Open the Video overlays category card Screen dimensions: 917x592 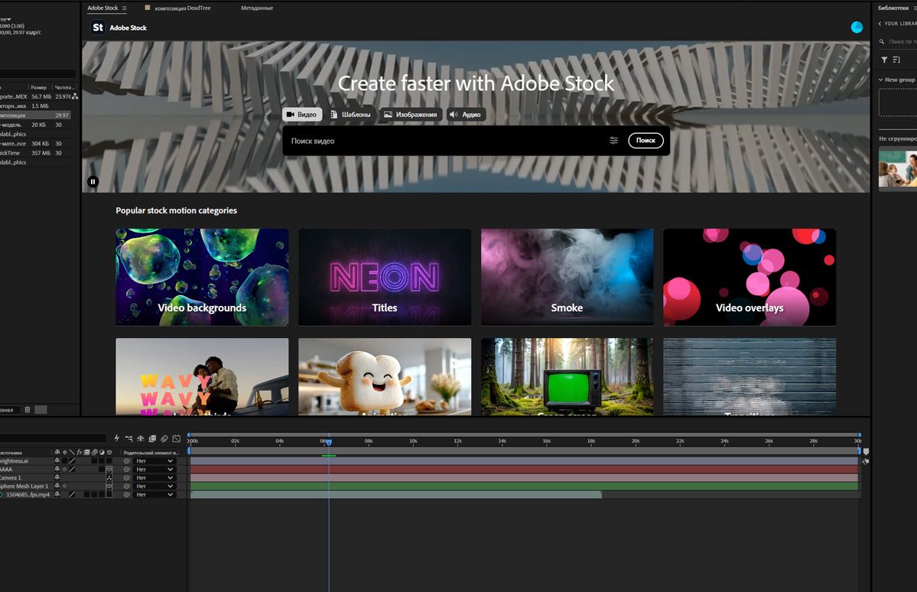click(x=750, y=277)
